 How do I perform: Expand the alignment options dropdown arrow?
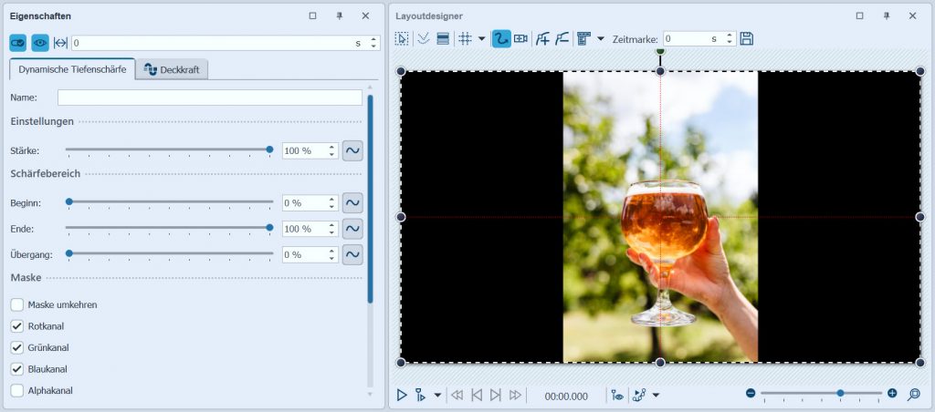[x=600, y=38]
